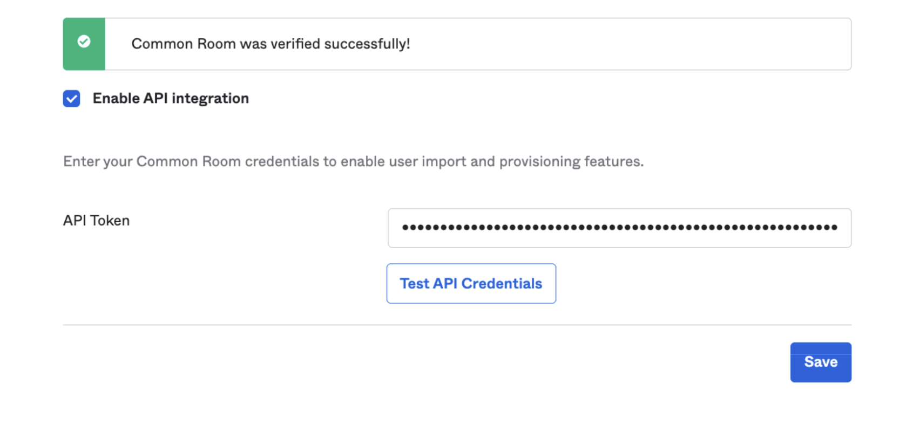
Task: Click the word "Test" on the outlined button
Action: 414,284
